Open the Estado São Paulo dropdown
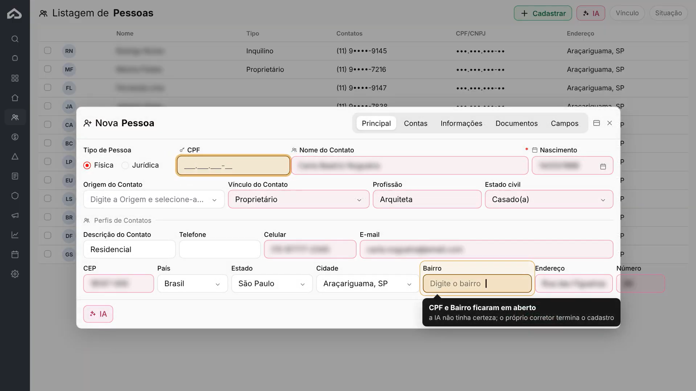 [272, 283]
